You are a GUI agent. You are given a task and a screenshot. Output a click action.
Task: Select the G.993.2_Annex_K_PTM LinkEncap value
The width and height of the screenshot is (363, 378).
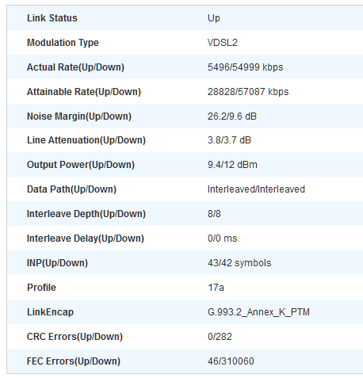[x=258, y=312]
